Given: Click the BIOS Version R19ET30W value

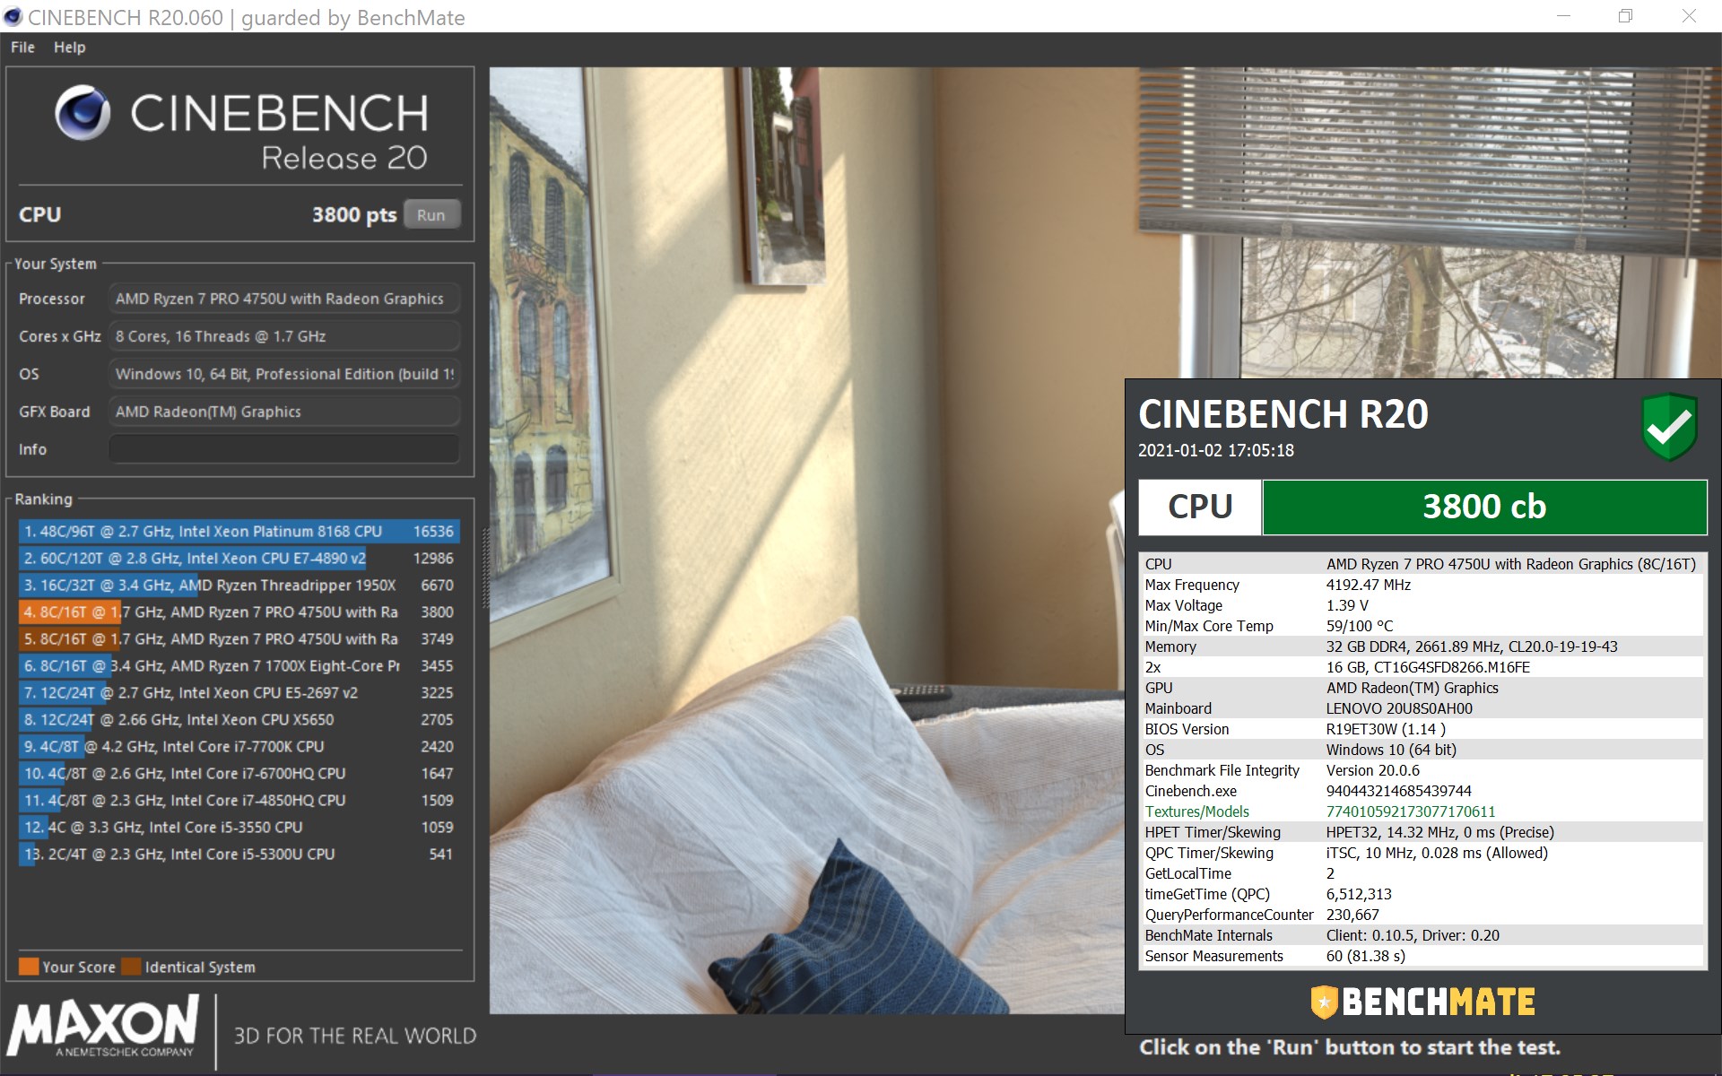Looking at the screenshot, I should click(x=1386, y=729).
